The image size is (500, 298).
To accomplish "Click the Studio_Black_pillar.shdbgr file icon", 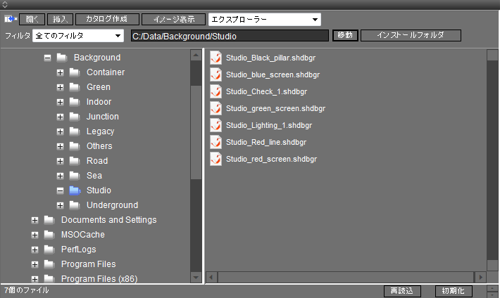I will coord(216,58).
